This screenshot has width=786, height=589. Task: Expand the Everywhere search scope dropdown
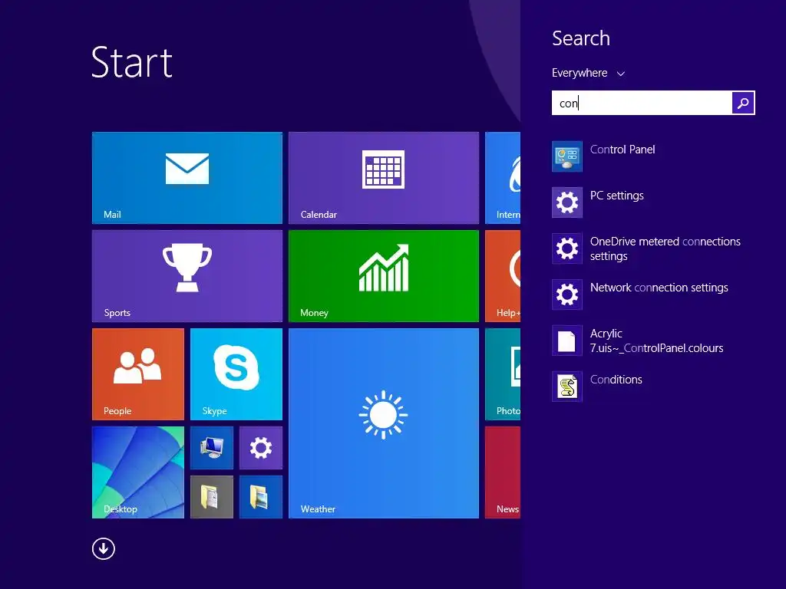point(589,73)
